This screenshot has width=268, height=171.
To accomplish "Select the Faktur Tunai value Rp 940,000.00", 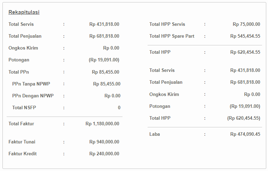I will (x=104, y=142).
